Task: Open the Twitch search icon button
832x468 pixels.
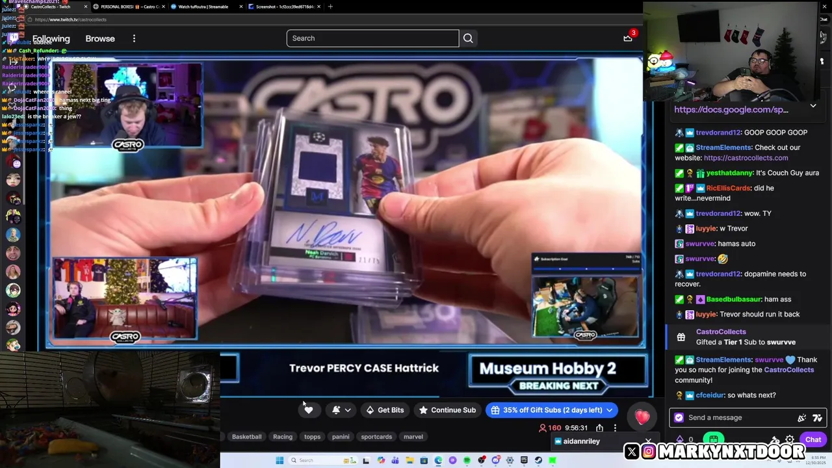Action: (468, 38)
